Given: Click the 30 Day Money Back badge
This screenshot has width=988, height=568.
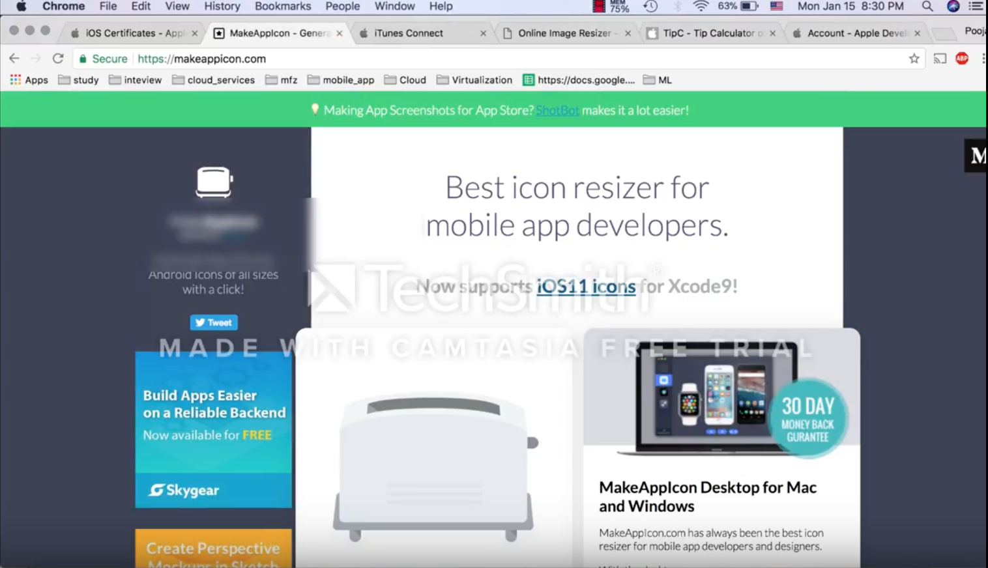Looking at the screenshot, I should (808, 418).
